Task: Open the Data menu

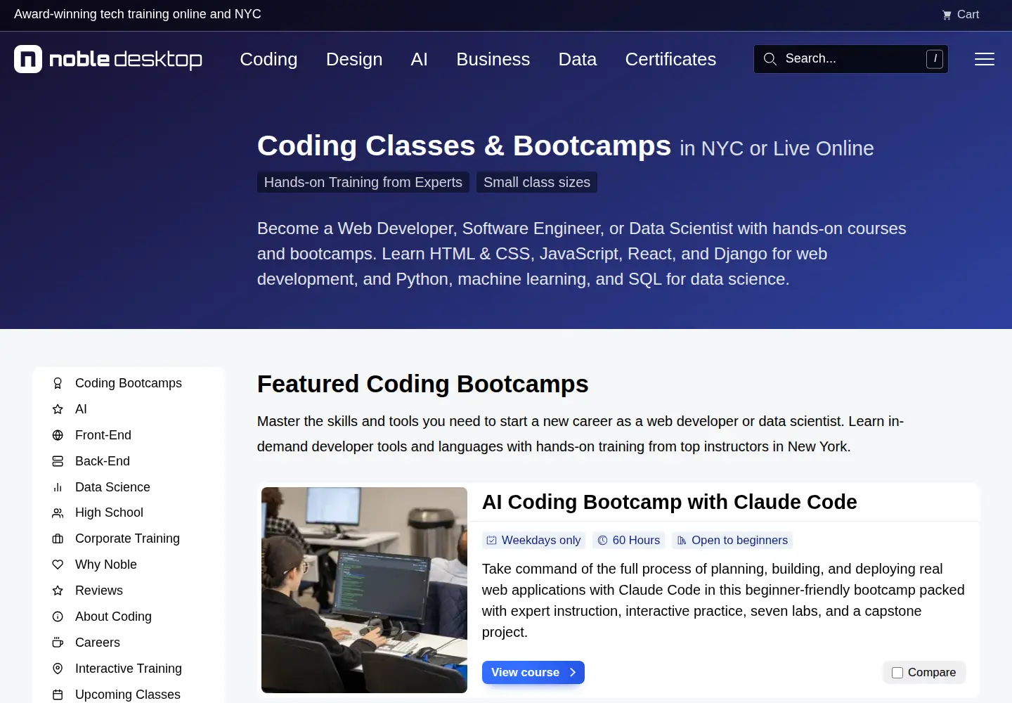Action: click(x=578, y=59)
